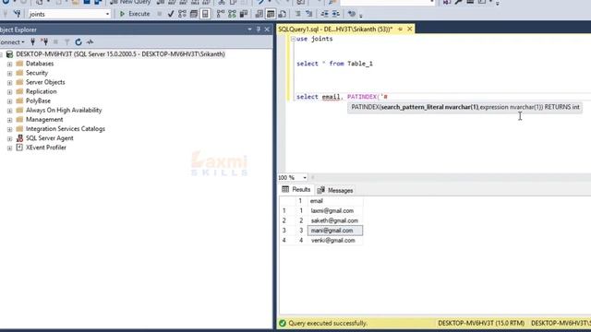591x332 pixels.
Task: Expand the Server Objects node
Action: (10, 82)
